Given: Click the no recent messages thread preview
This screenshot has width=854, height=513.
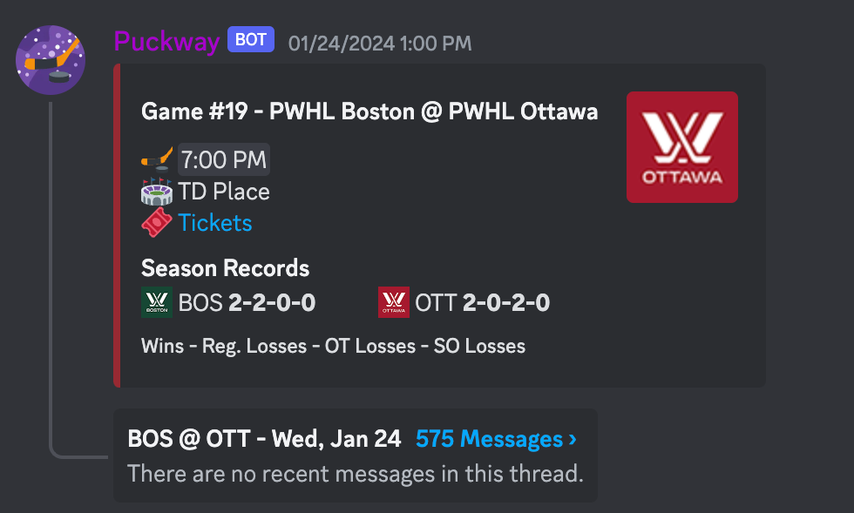Looking at the screenshot, I should point(355,474).
